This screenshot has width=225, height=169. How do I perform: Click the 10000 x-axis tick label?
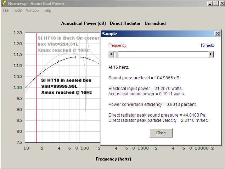point(202,148)
